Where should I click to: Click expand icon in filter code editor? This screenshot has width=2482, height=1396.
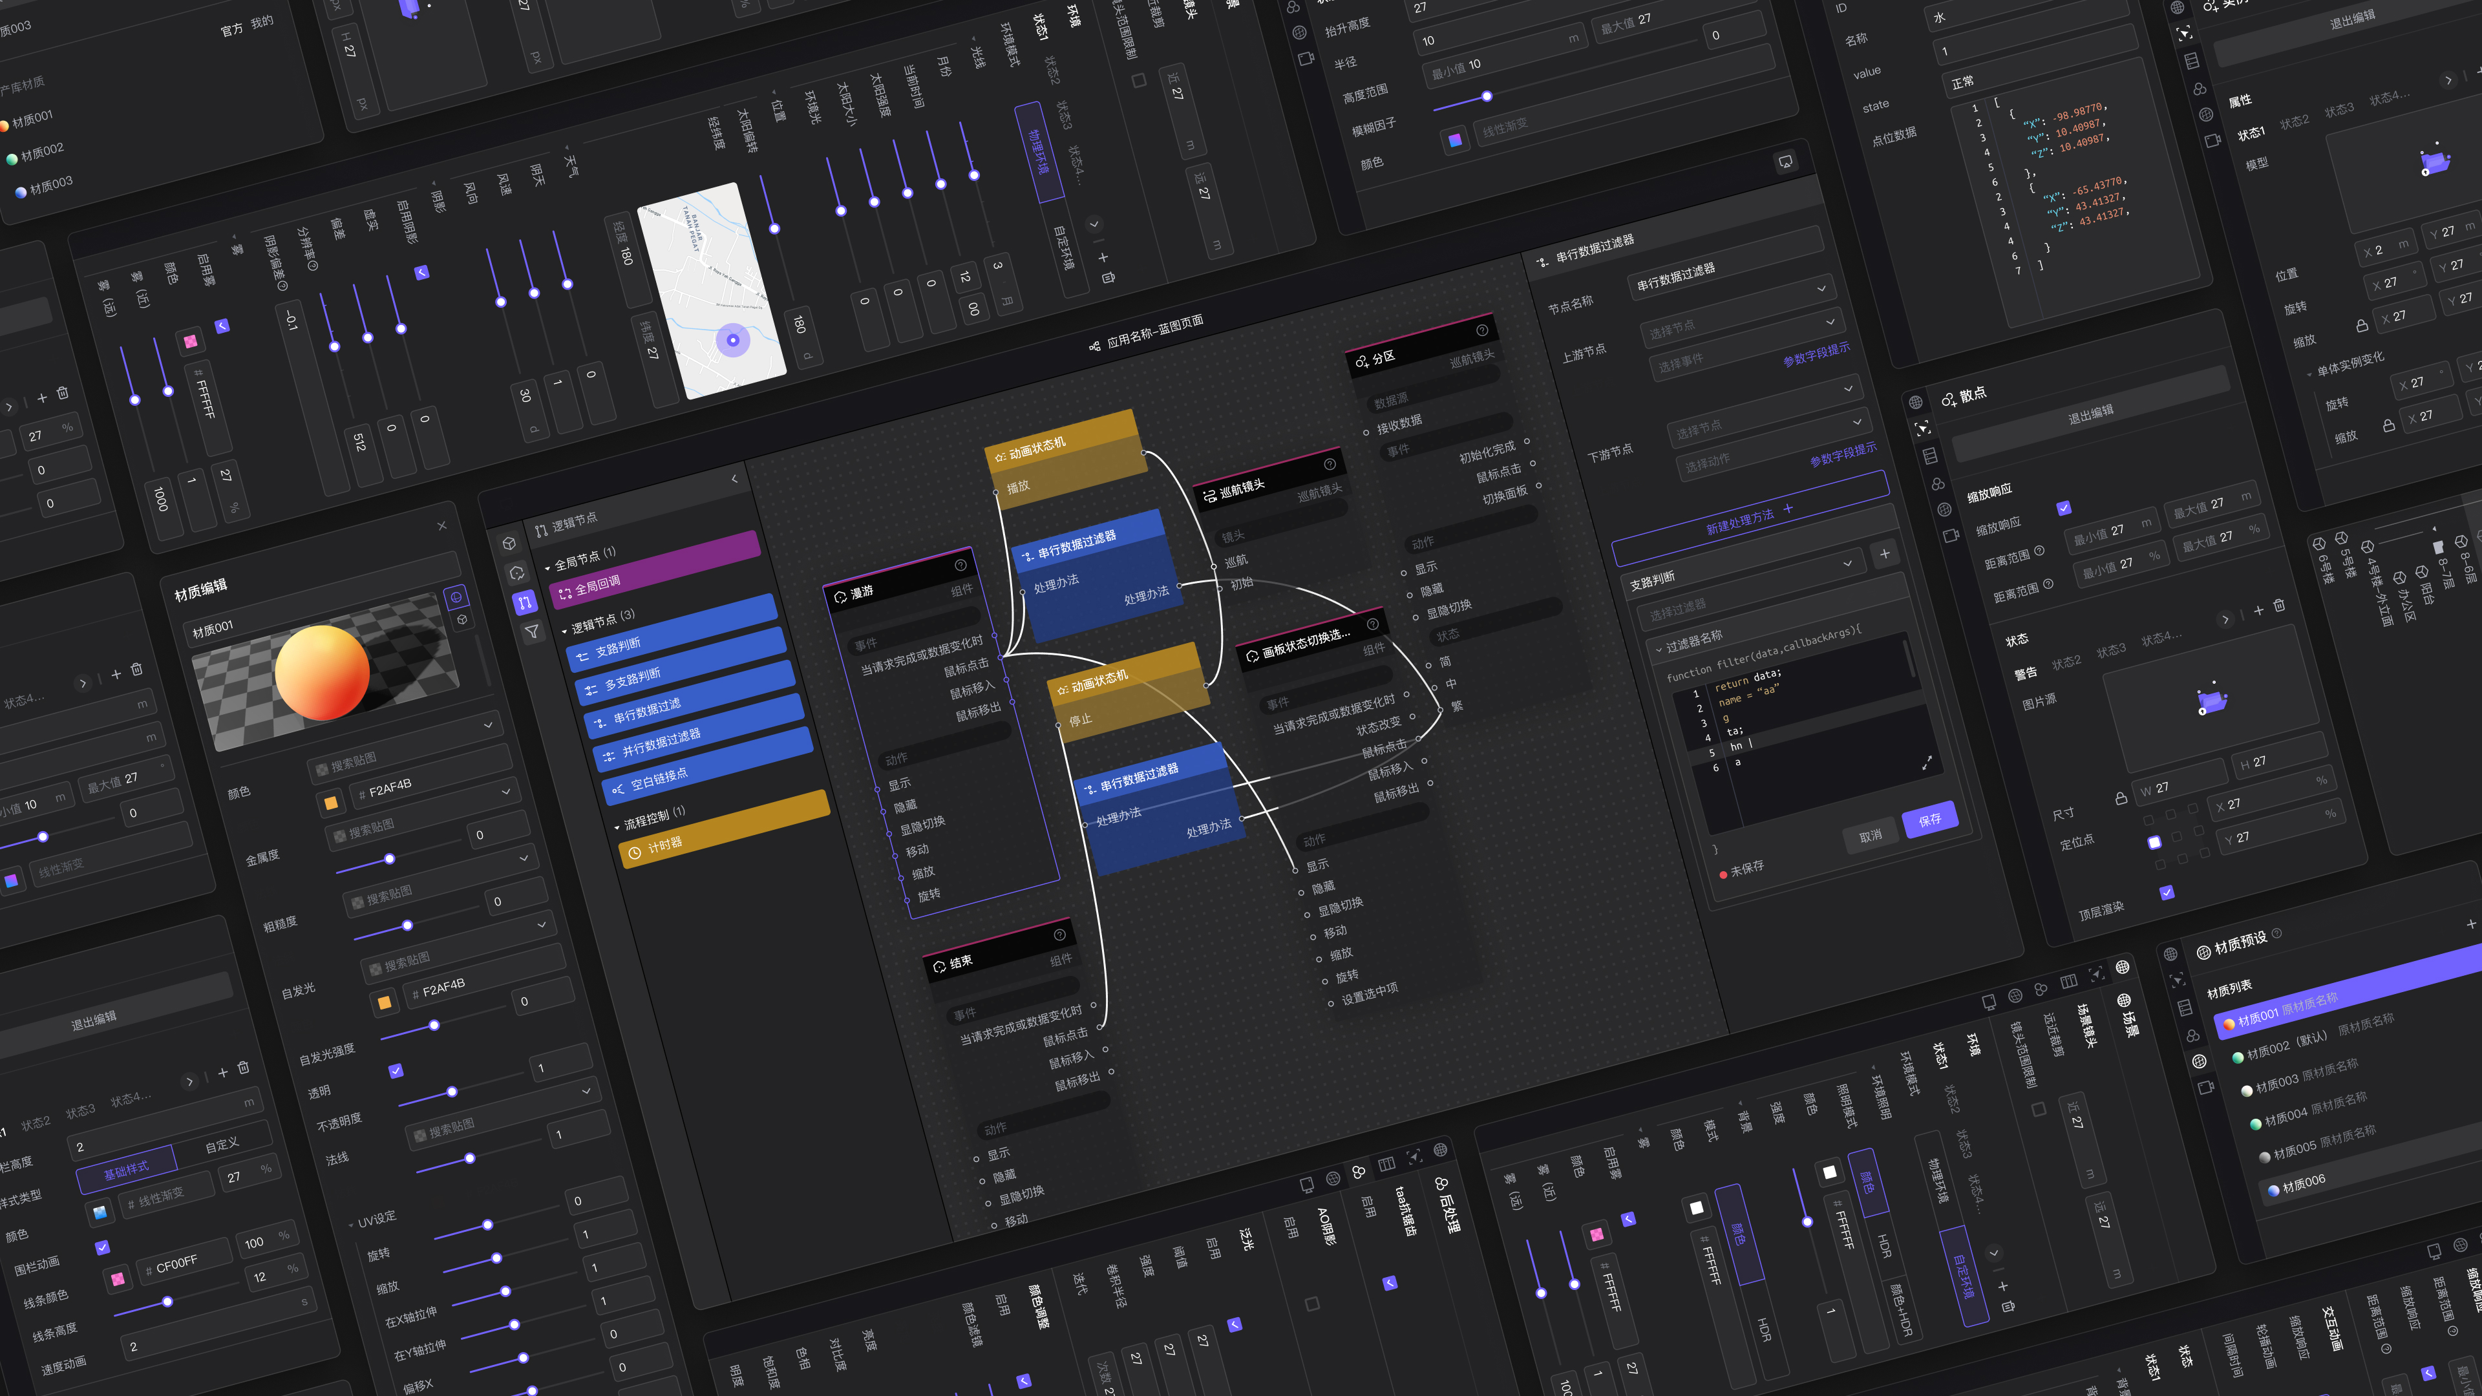1926,763
